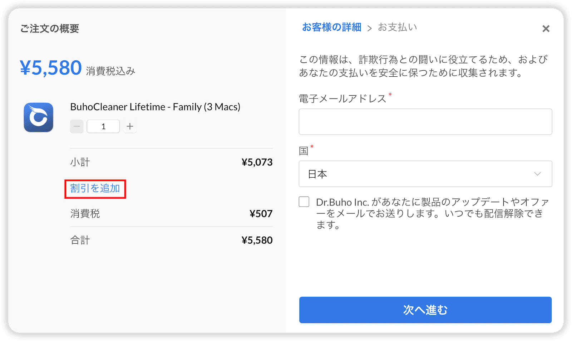
Task: Click the breadcrumb arrow separator
Action: point(370,28)
